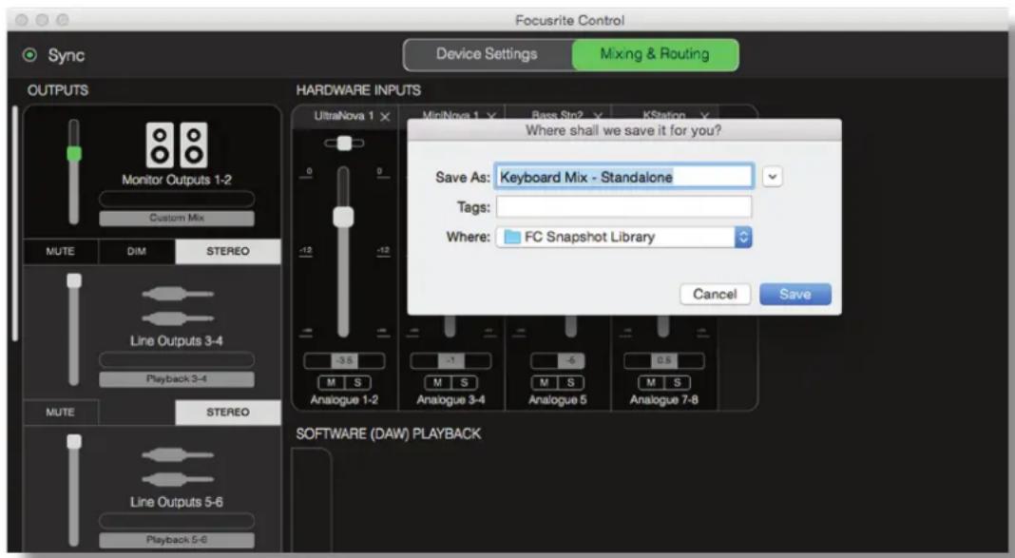Click Line Outputs 3-4 volume fader

74,281
